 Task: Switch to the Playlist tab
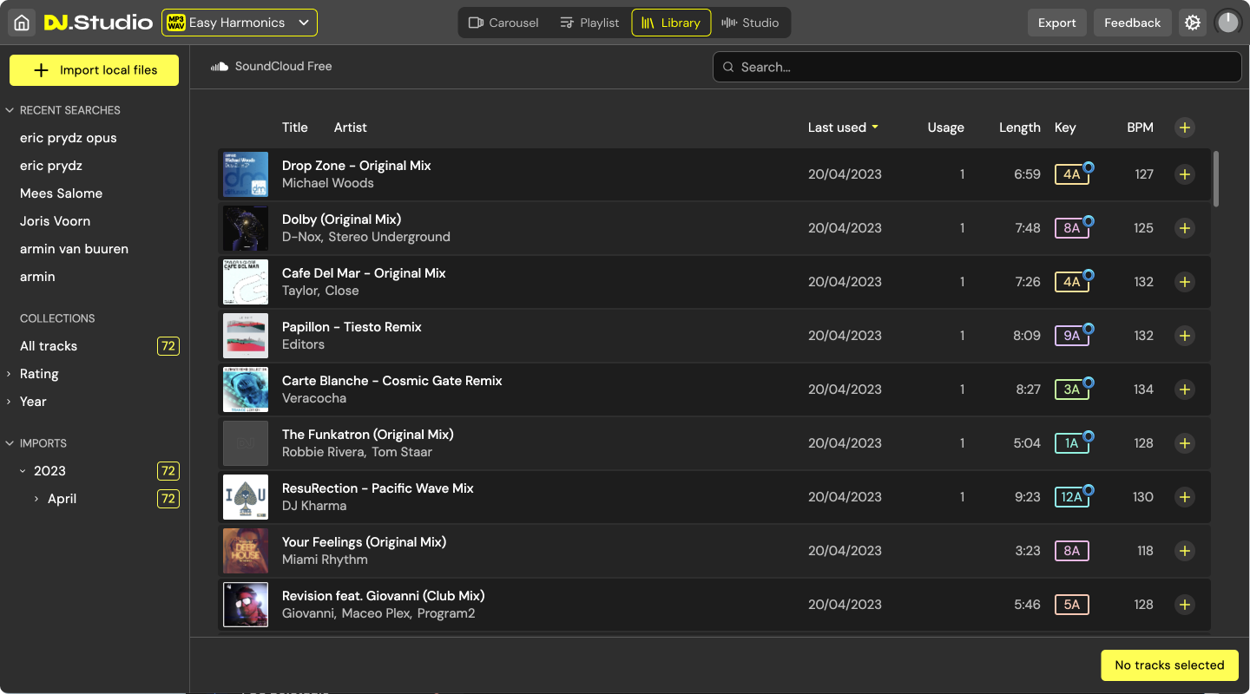589,23
